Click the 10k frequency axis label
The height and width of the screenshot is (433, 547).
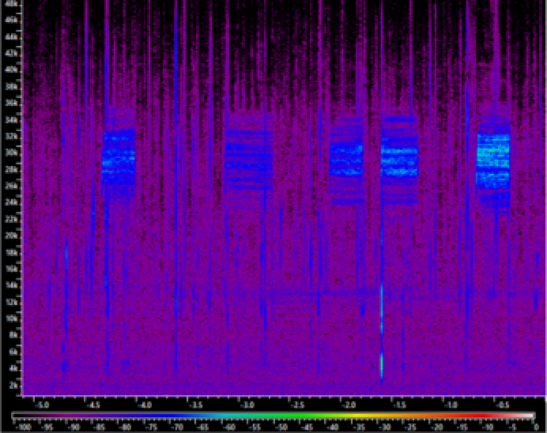11,319
